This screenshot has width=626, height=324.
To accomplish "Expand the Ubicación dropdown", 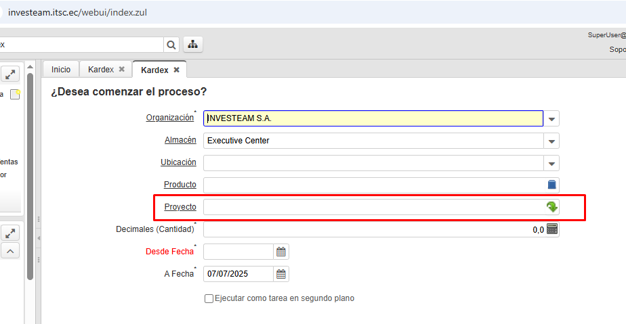I will 552,163.
